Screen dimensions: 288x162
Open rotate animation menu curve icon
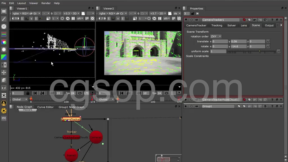pos(268,46)
